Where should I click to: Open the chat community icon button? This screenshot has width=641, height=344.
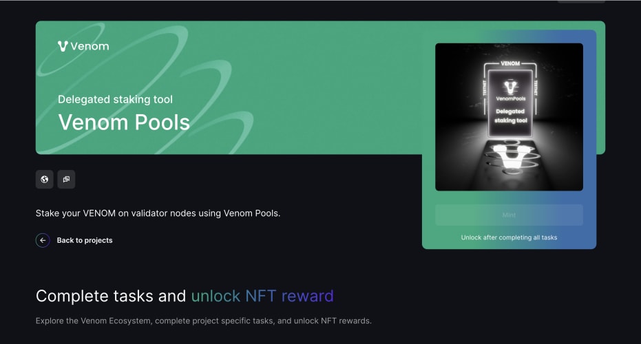point(66,180)
